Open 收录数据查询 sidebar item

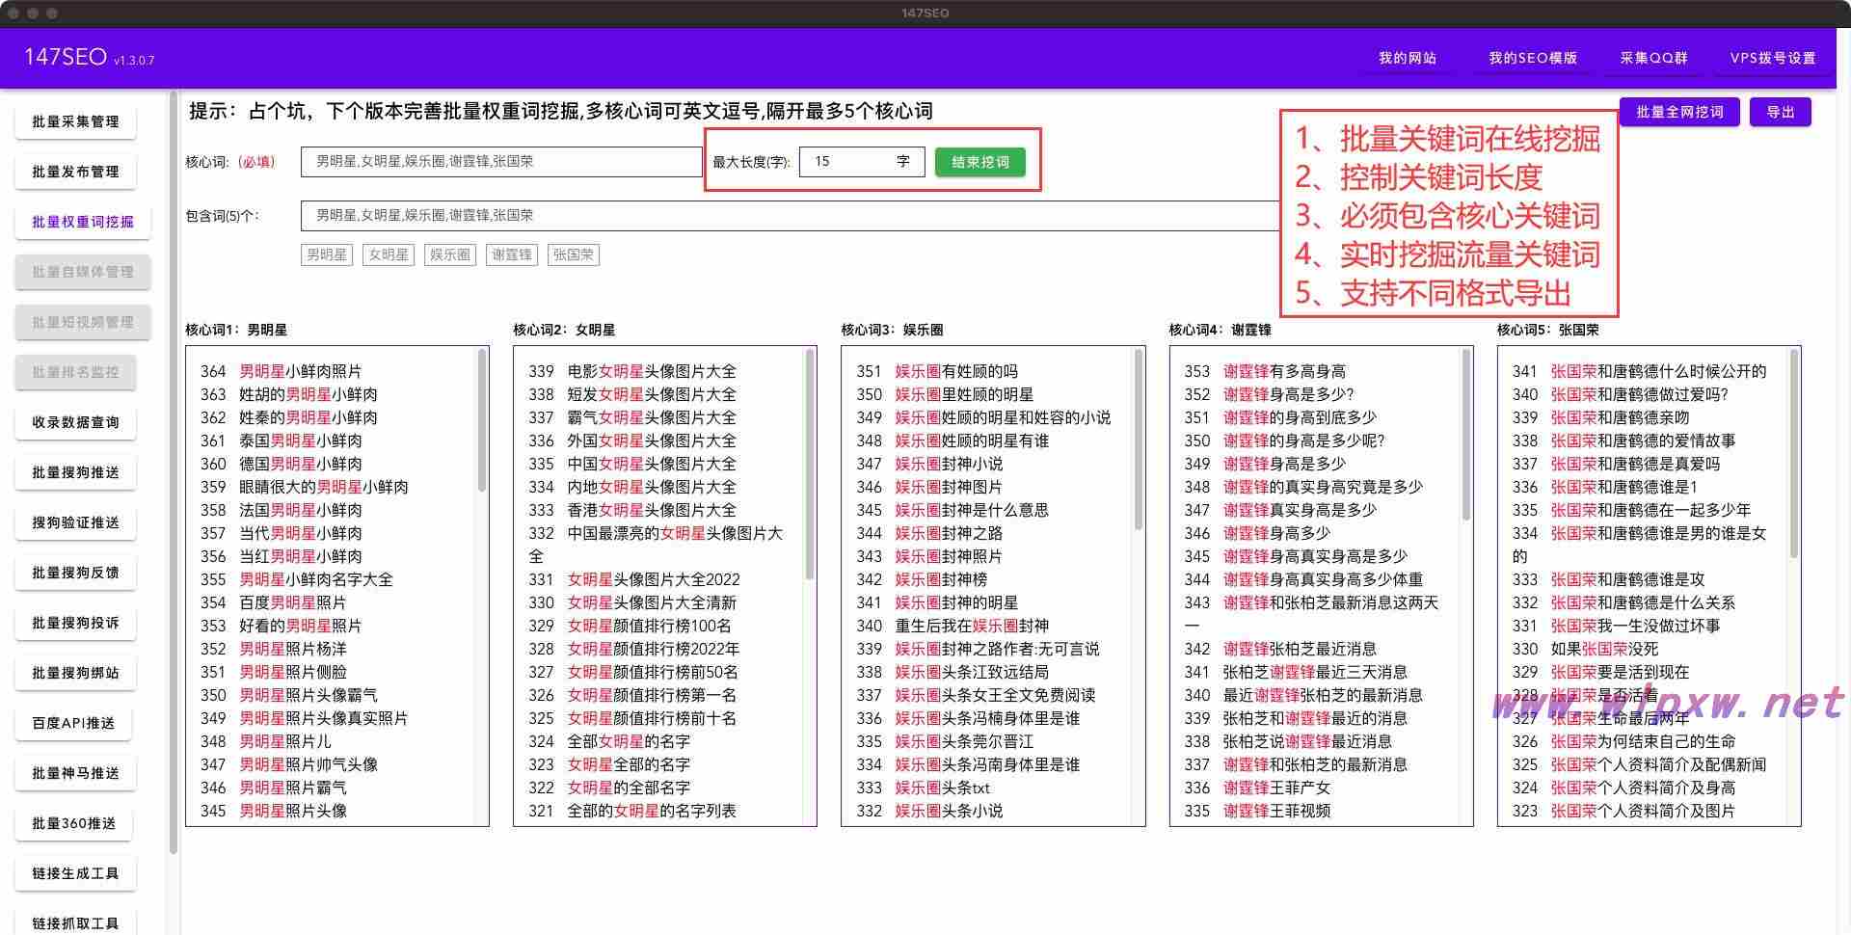point(75,422)
